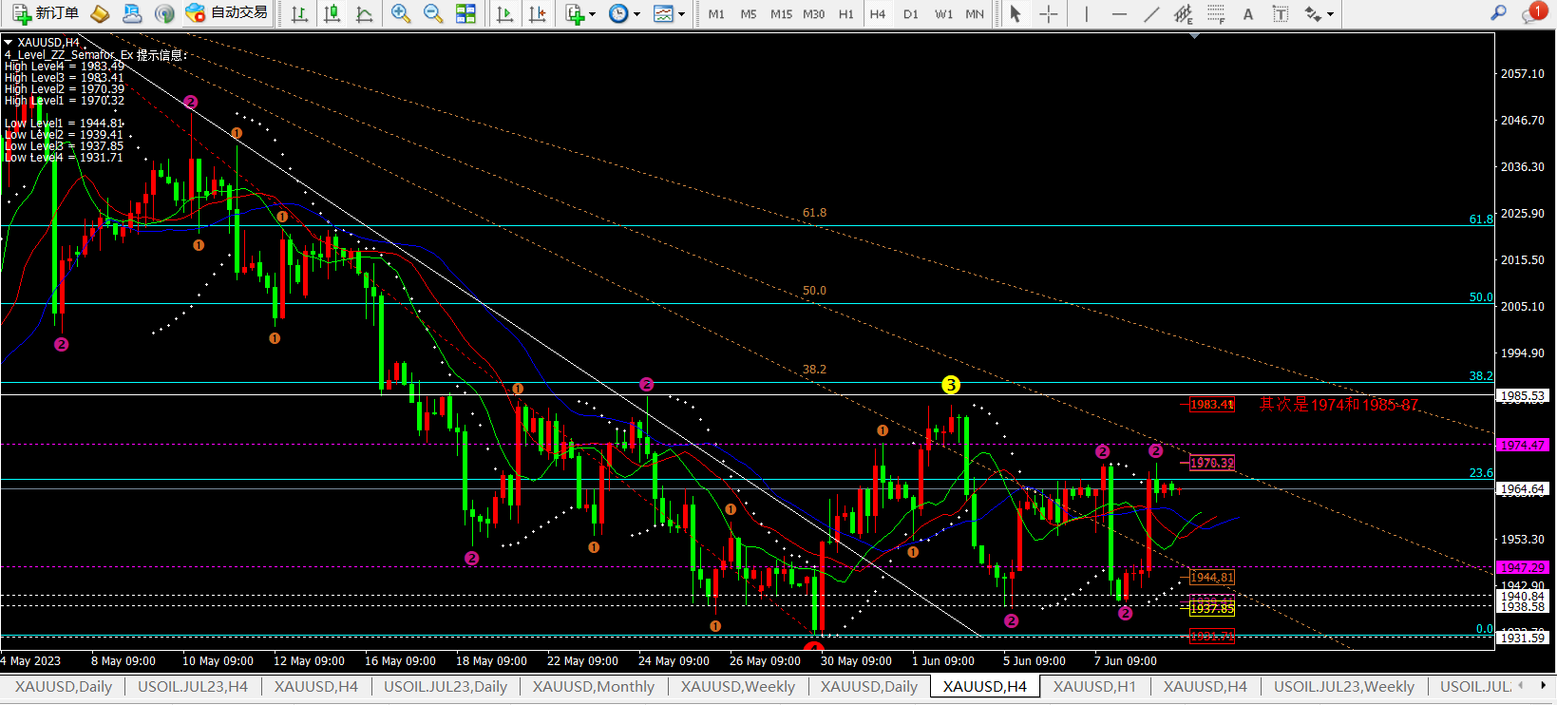Select Draw Vertical Line tool
Image resolution: width=1557 pixels, height=705 pixels.
pyautogui.click(x=1086, y=13)
